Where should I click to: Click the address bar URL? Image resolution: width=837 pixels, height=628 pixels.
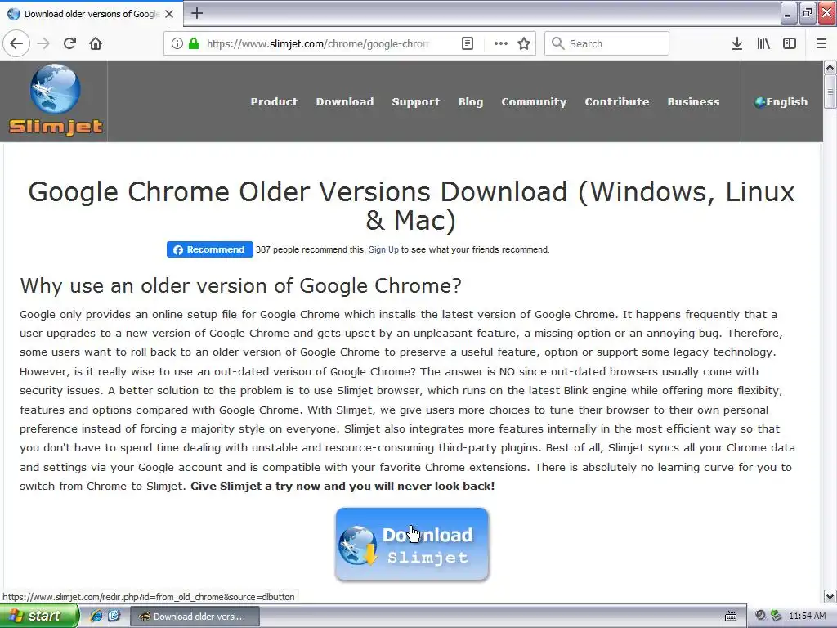[318, 43]
